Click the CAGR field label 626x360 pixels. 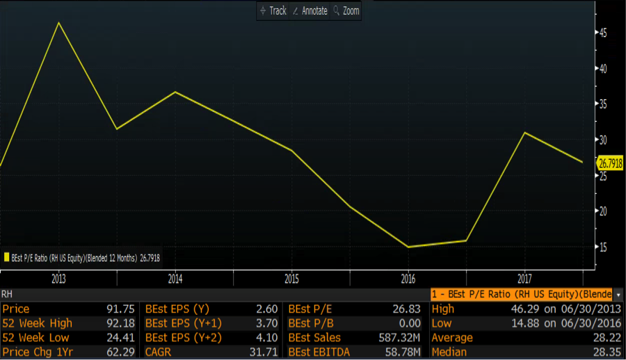coord(160,352)
